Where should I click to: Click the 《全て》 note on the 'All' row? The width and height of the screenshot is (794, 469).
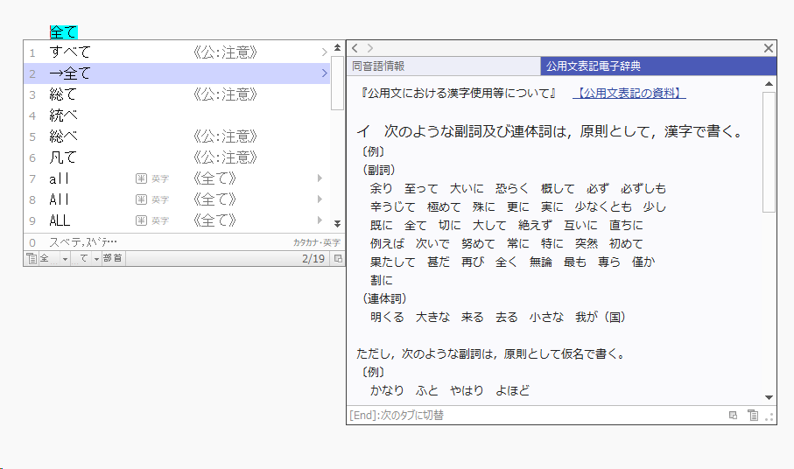[x=214, y=199]
